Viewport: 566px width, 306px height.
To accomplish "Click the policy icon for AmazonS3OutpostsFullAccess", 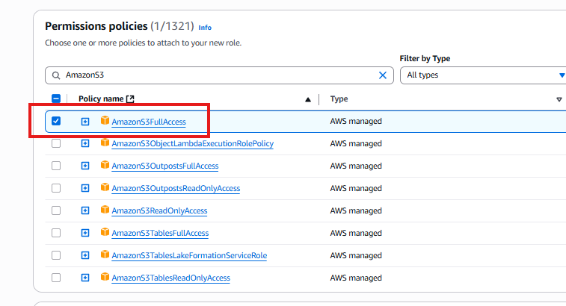I will click(x=105, y=165).
